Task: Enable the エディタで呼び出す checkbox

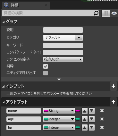Action: point(46,73)
